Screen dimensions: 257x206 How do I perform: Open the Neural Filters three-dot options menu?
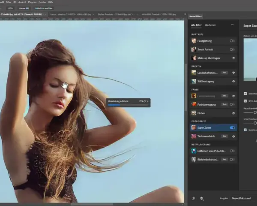[x=233, y=24]
